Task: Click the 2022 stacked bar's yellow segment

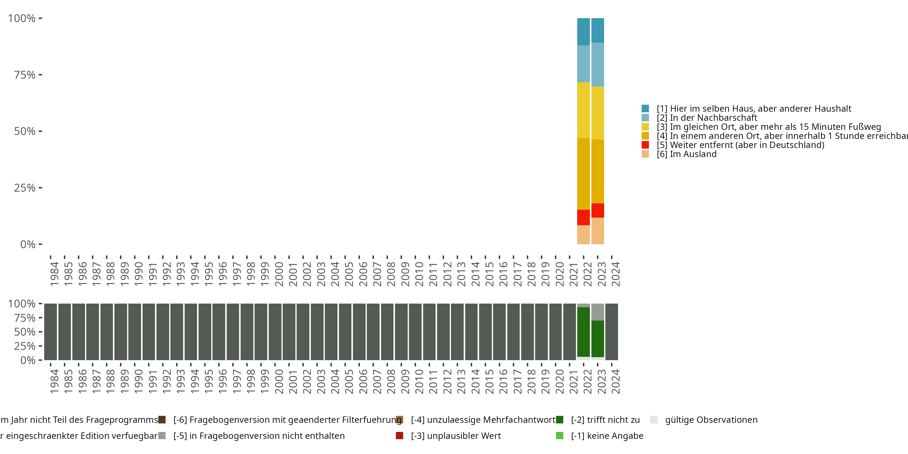Action: [583, 110]
